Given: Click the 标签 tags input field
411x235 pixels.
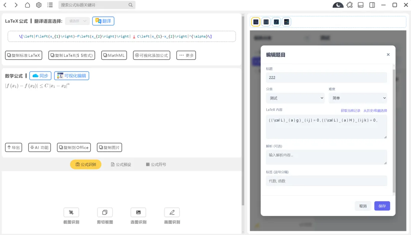Looking at the screenshot, I should click(327, 181).
